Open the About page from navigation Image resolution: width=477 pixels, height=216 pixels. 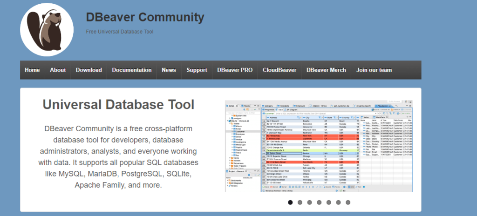coord(58,70)
